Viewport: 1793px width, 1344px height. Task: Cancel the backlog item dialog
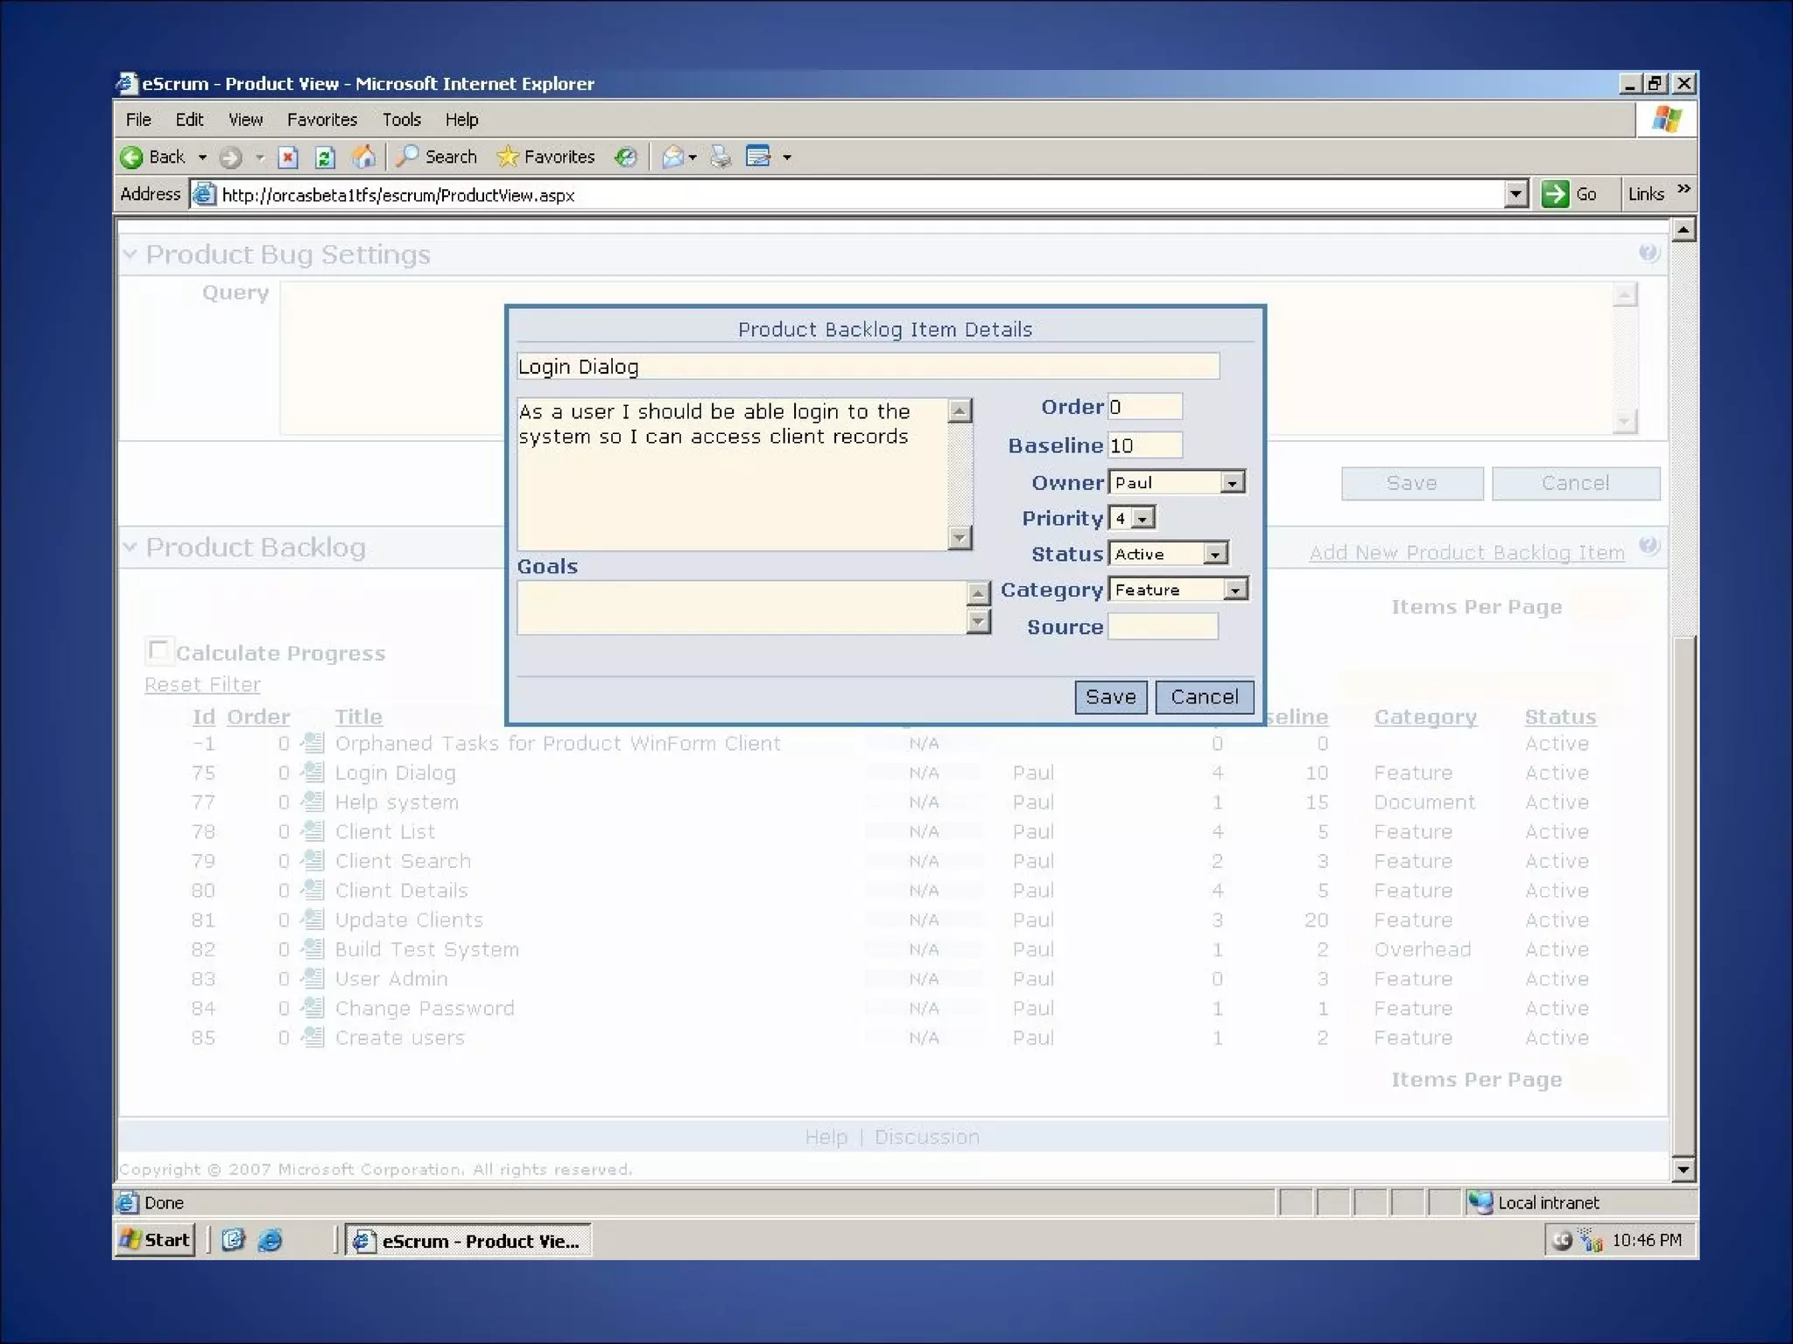pyautogui.click(x=1204, y=697)
